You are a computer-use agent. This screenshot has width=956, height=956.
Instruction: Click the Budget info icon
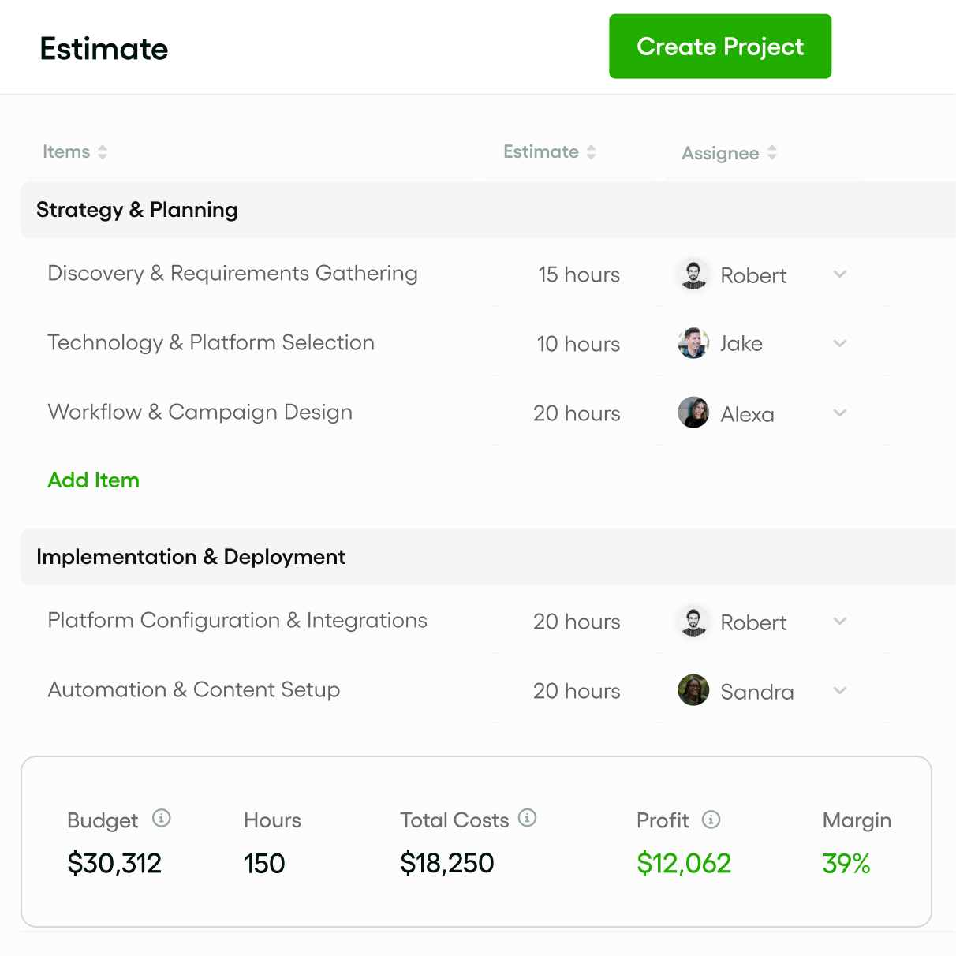[162, 818]
